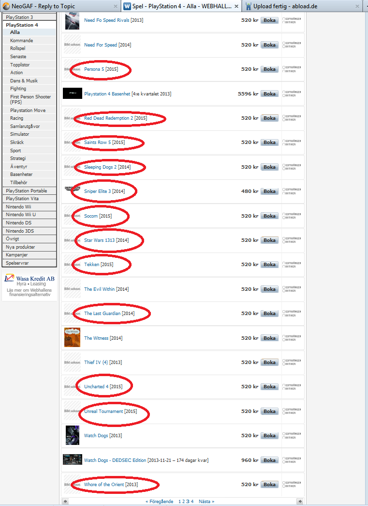Viewport: 368px width, 506px height.
Task: Click the Butiker stock indicator for The Witness
Action: [x=289, y=340]
